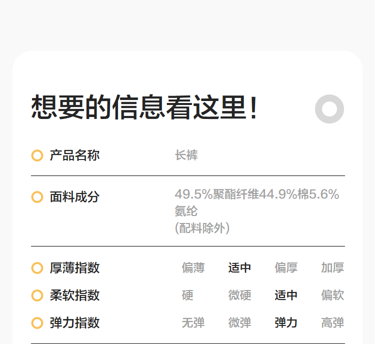Screen dimensions: 375x344
Task: Select the highlighted 弹力 elasticity option
Action: (x=286, y=323)
